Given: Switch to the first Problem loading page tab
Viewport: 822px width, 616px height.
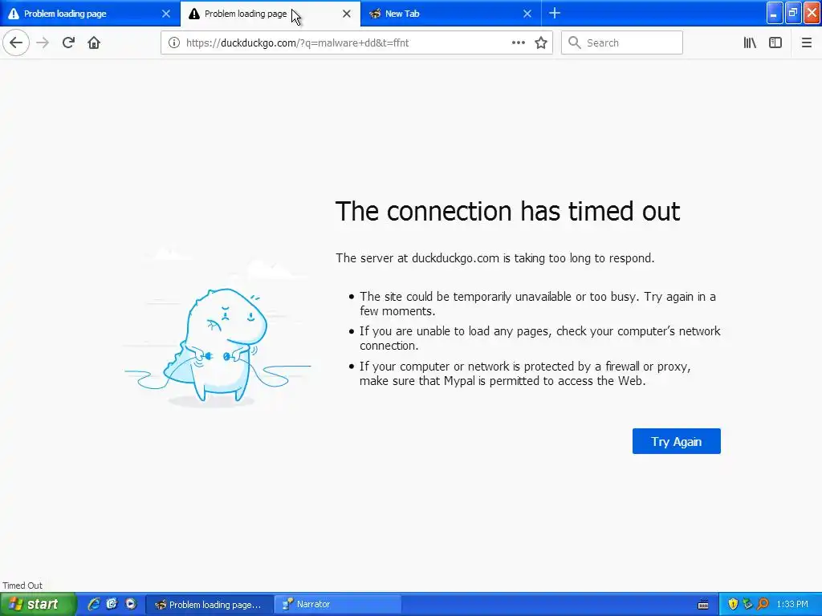Looking at the screenshot, I should 90,13.
